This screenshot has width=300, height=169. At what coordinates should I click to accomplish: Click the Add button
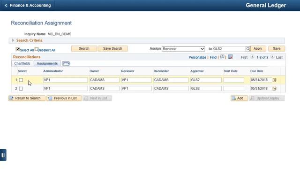point(239,98)
